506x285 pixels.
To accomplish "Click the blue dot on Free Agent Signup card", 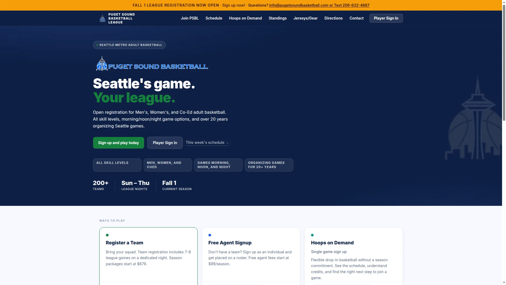I will click(210, 235).
